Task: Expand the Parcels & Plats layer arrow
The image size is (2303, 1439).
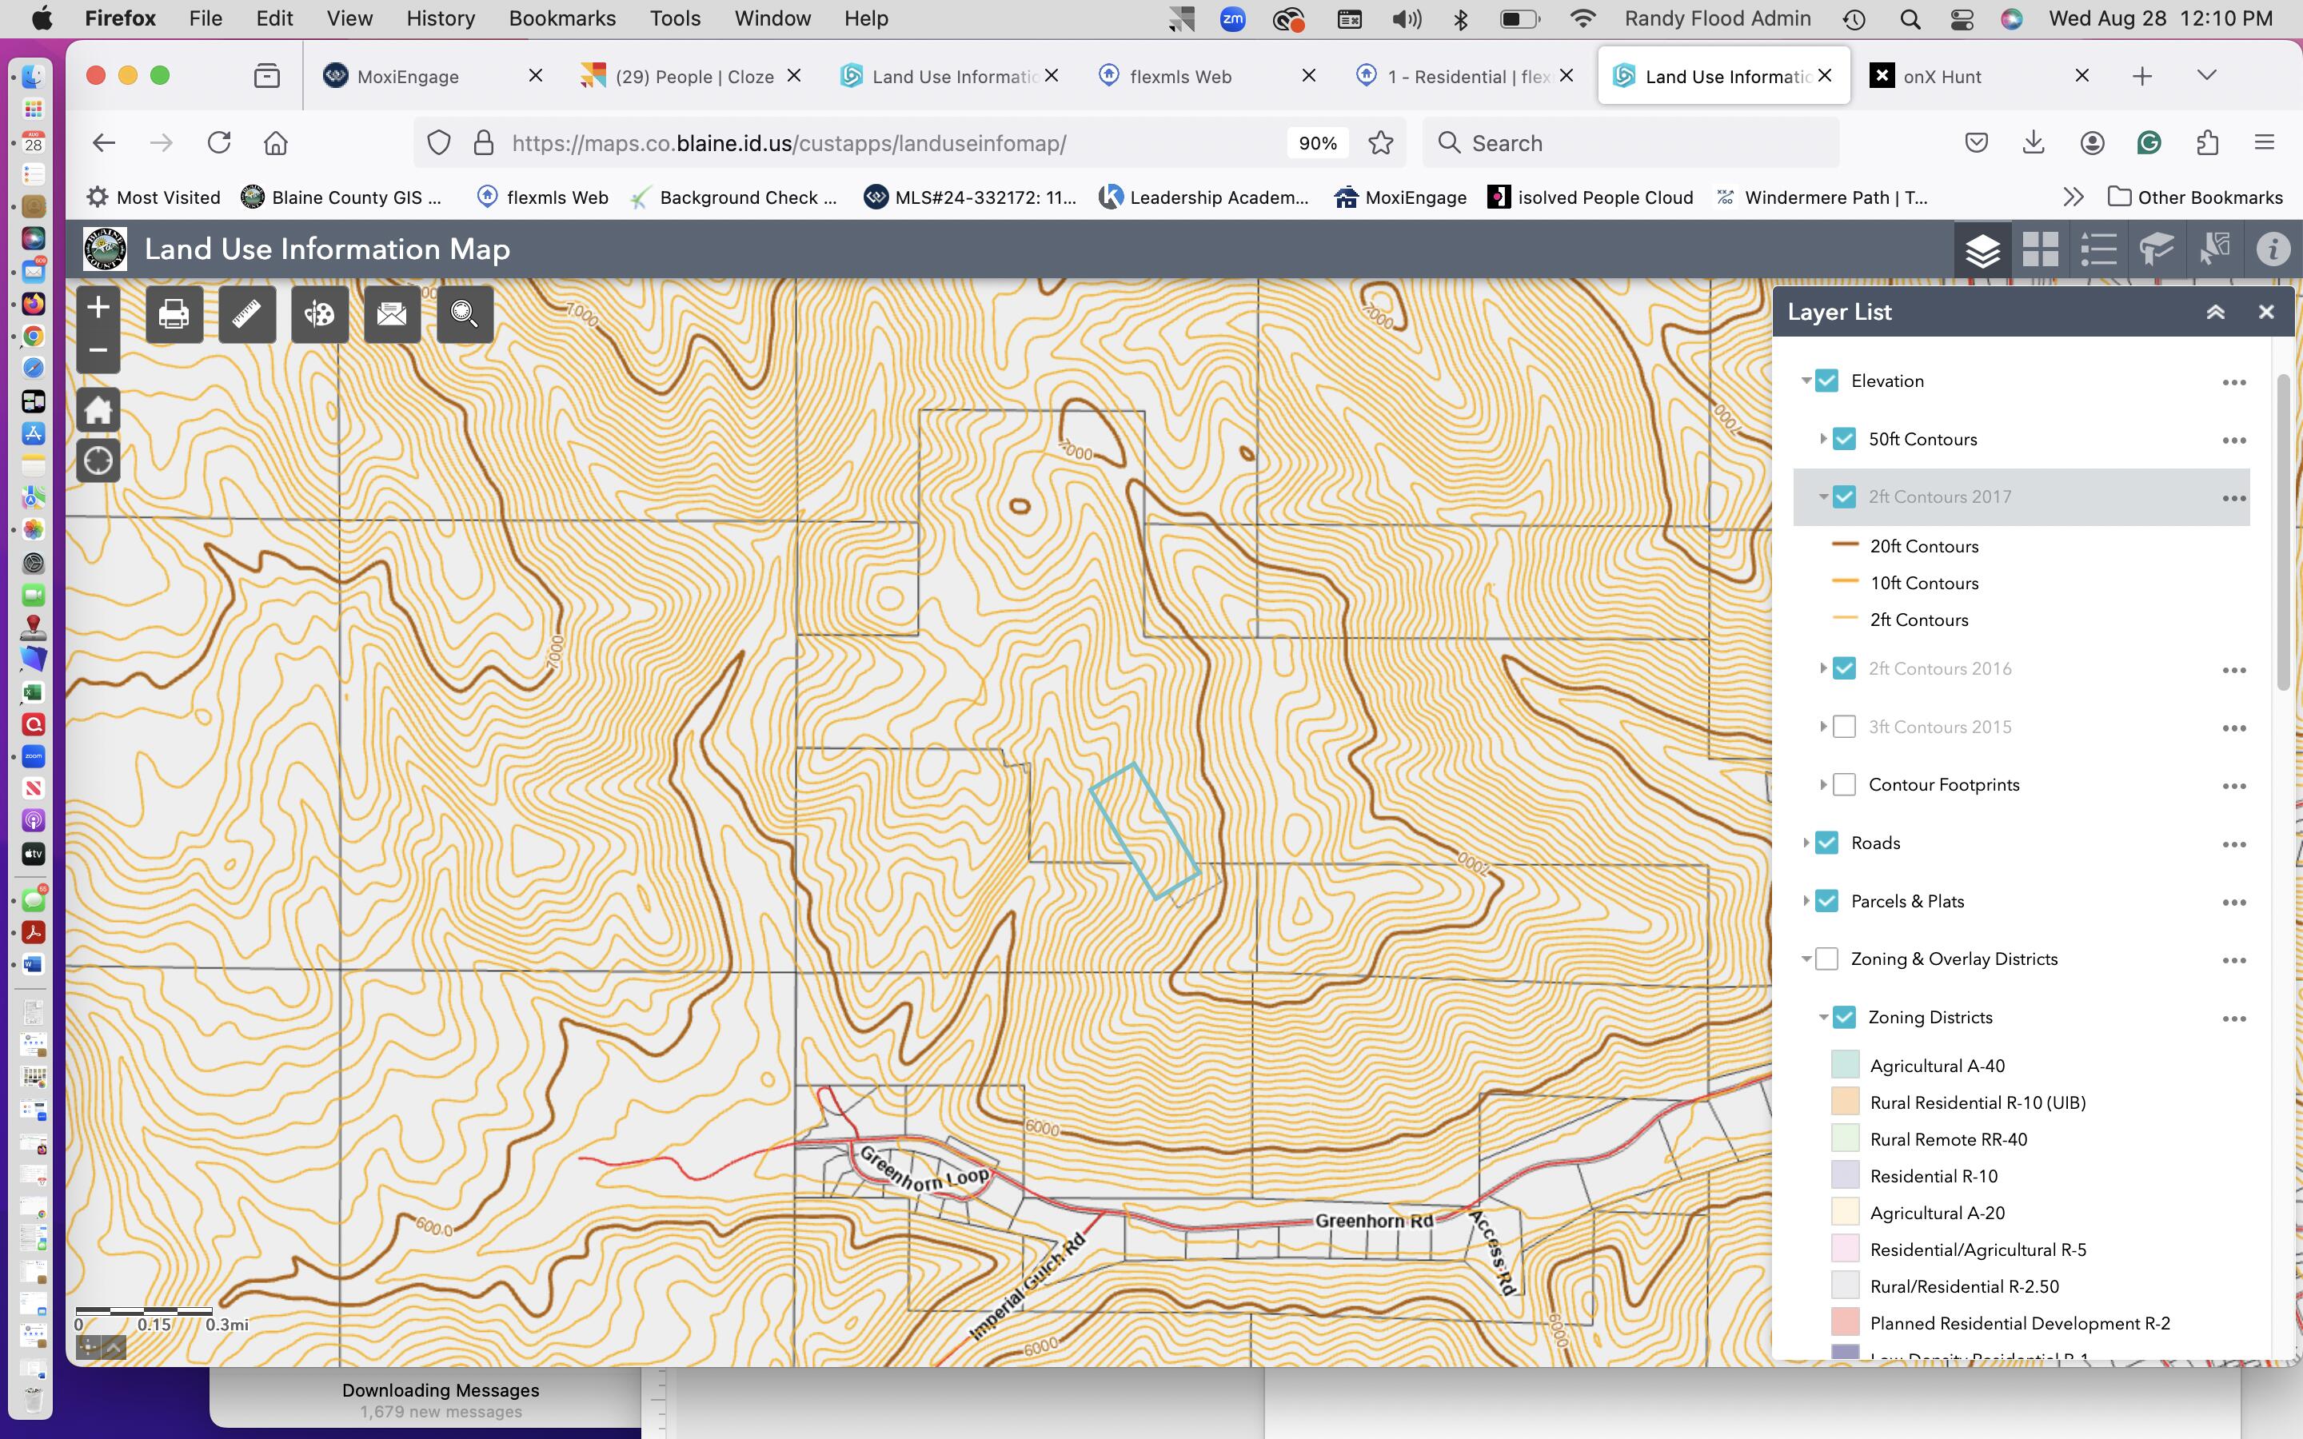Action: [1806, 901]
